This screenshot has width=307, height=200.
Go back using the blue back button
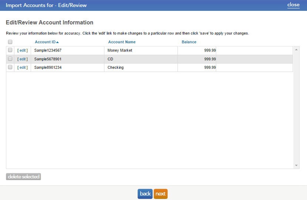click(145, 194)
